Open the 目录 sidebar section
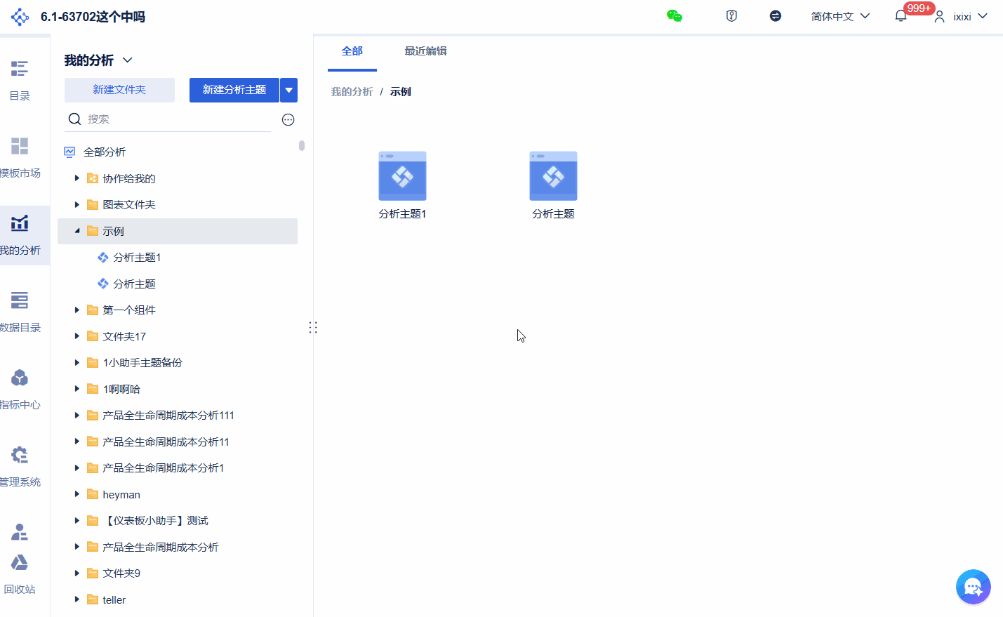Screen dimensions: 1003x617 pyautogui.click(x=20, y=80)
